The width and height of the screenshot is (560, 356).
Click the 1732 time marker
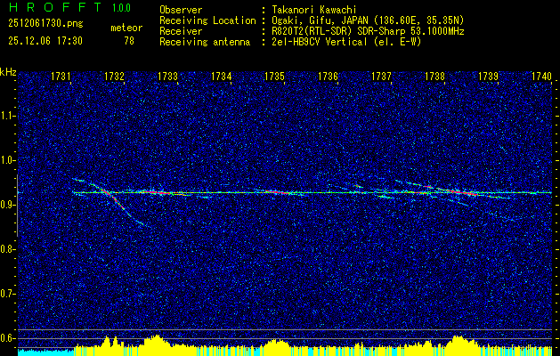pos(114,77)
